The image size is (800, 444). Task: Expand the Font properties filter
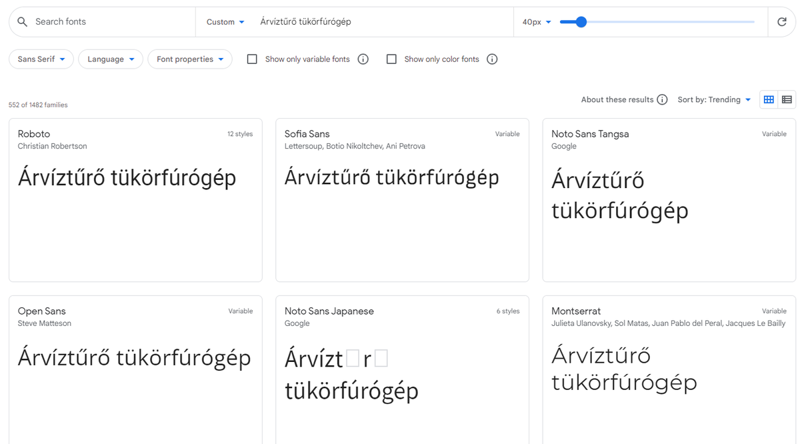click(190, 59)
